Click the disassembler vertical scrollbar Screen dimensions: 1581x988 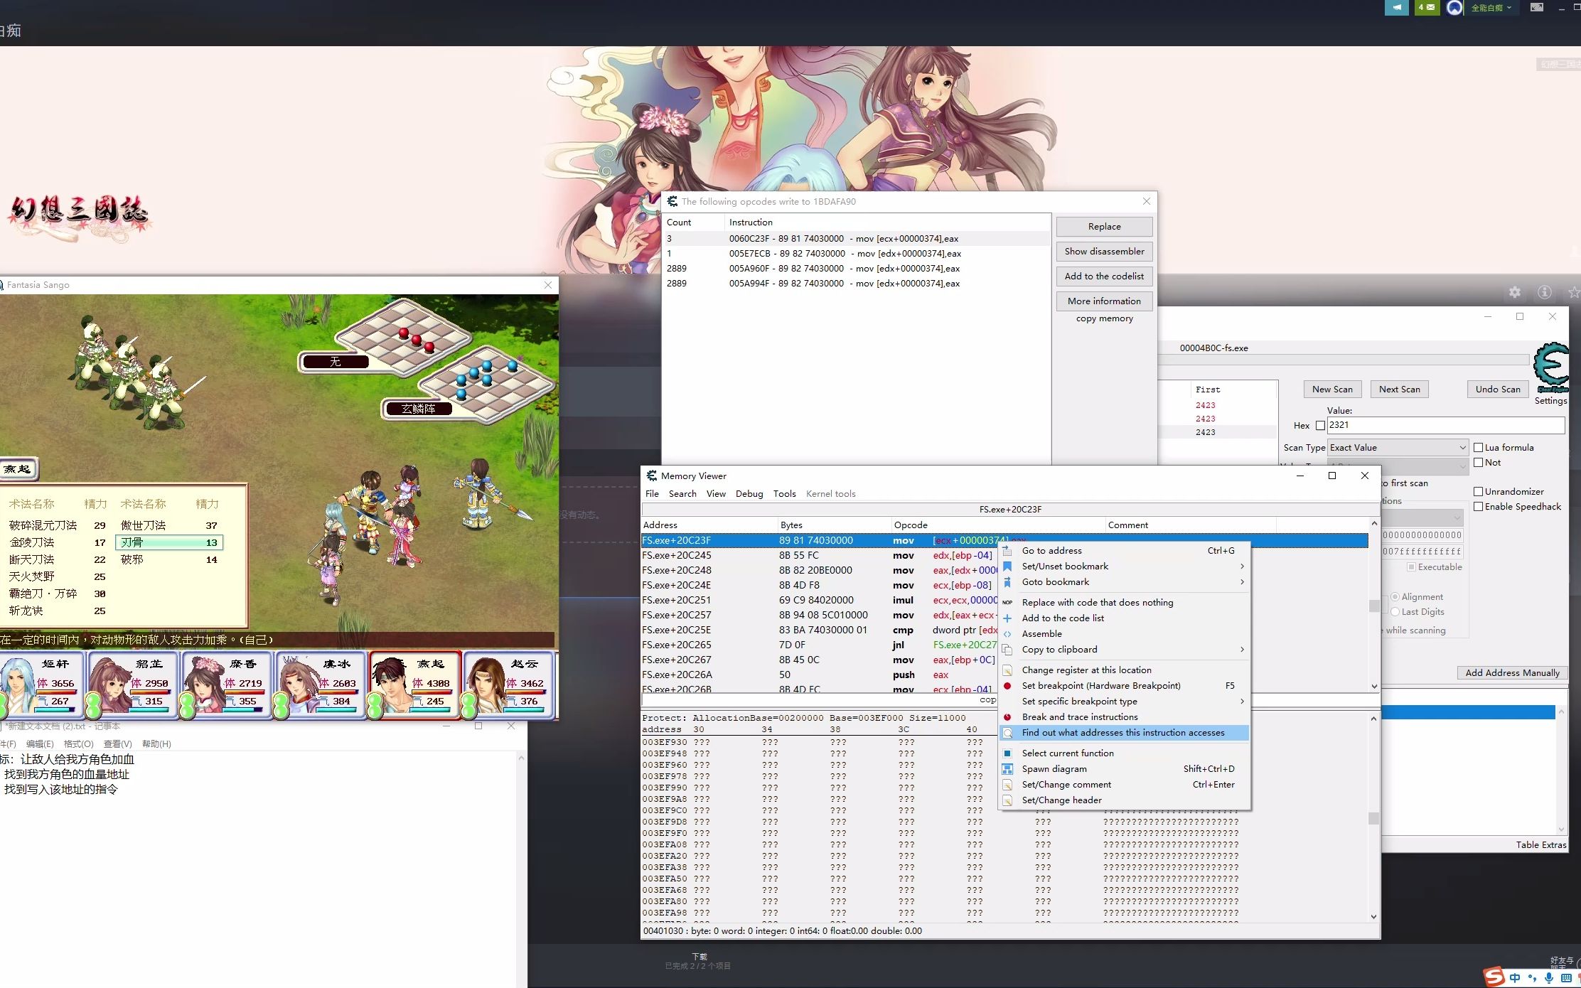(x=1374, y=606)
